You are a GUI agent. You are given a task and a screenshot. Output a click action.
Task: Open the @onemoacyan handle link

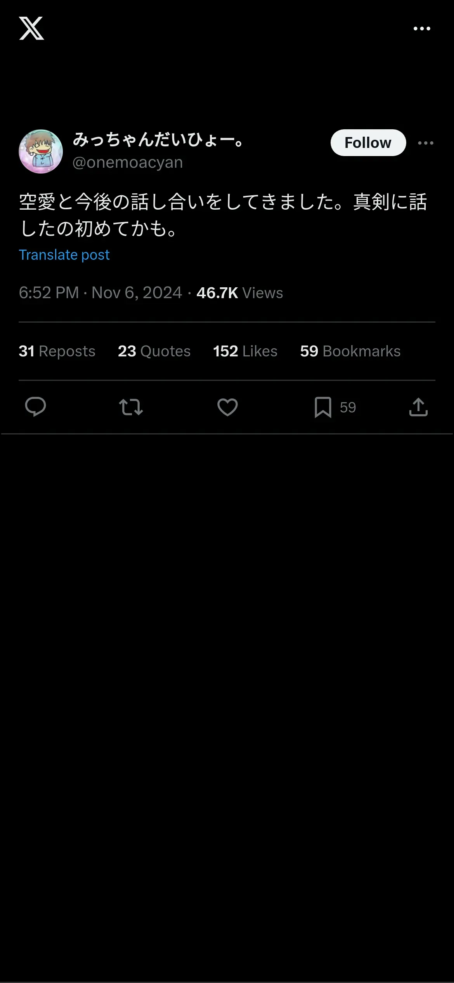(128, 162)
